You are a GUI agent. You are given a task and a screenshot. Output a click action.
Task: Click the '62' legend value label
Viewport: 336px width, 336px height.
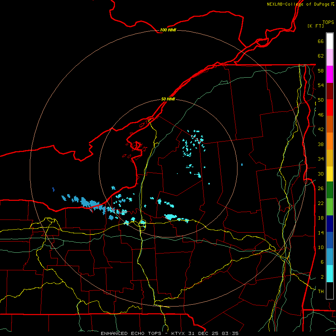point(321,56)
